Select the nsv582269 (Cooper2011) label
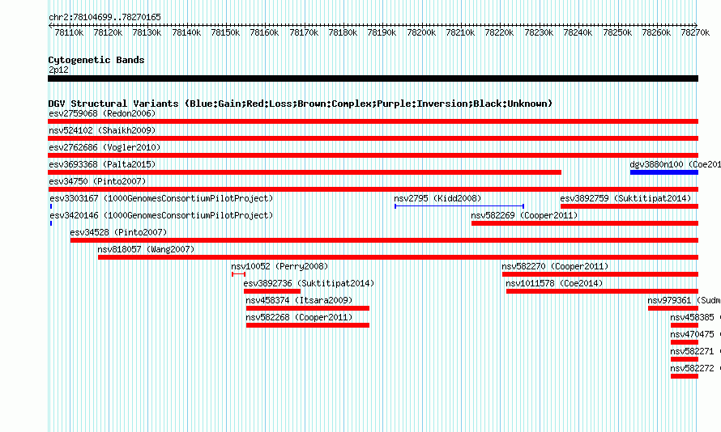This screenshot has width=721, height=432. click(524, 215)
